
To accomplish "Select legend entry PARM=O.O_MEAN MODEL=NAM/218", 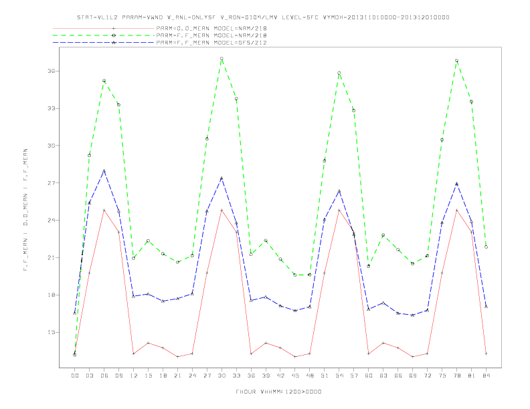I will tap(211, 28).
